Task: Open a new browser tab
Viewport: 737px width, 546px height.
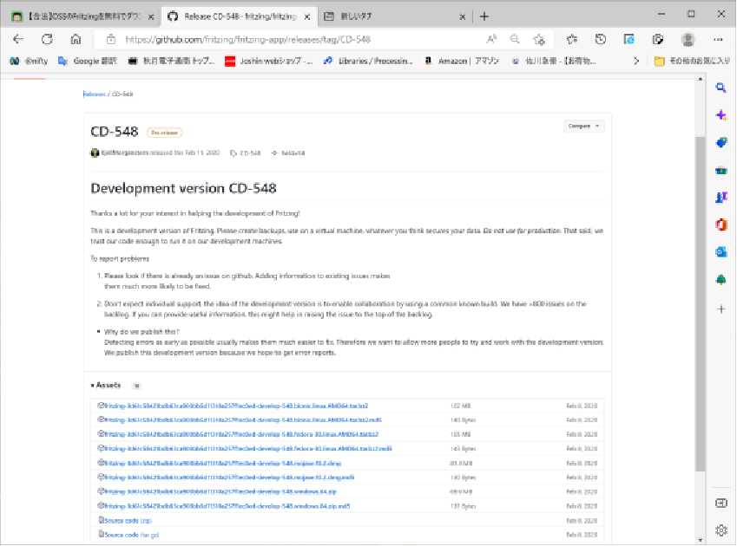Action: (x=484, y=16)
